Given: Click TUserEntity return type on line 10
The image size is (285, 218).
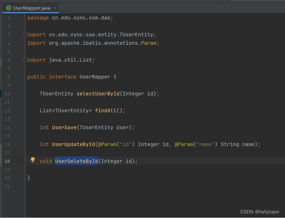Looking at the screenshot, I should pyautogui.click(x=57, y=94).
